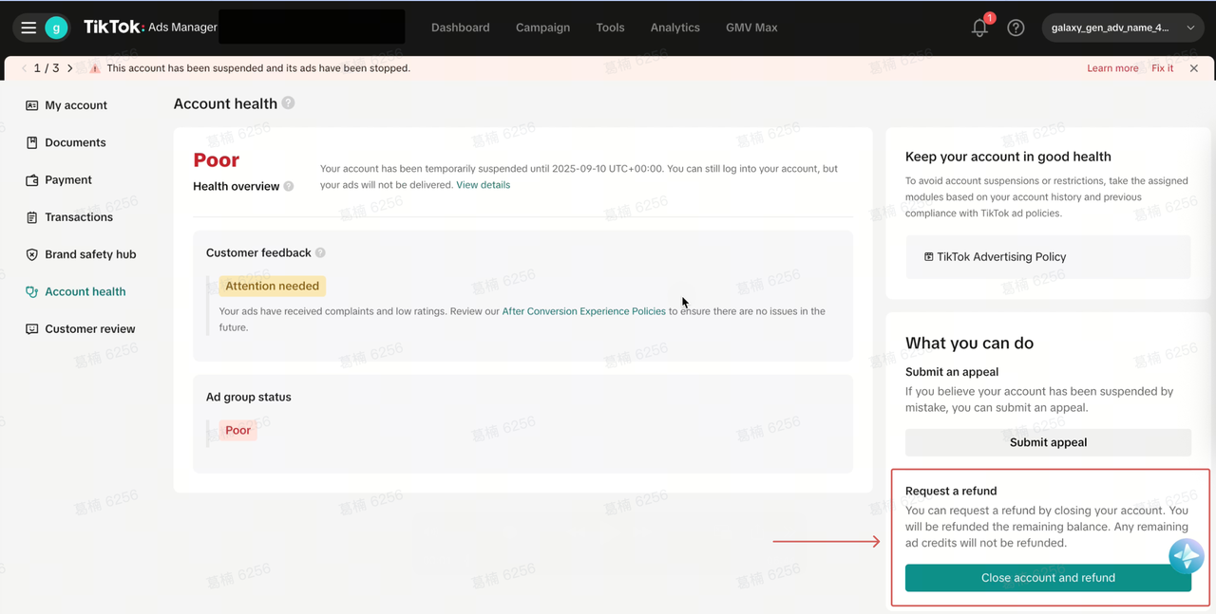Open the Campaign tab

[x=542, y=28]
